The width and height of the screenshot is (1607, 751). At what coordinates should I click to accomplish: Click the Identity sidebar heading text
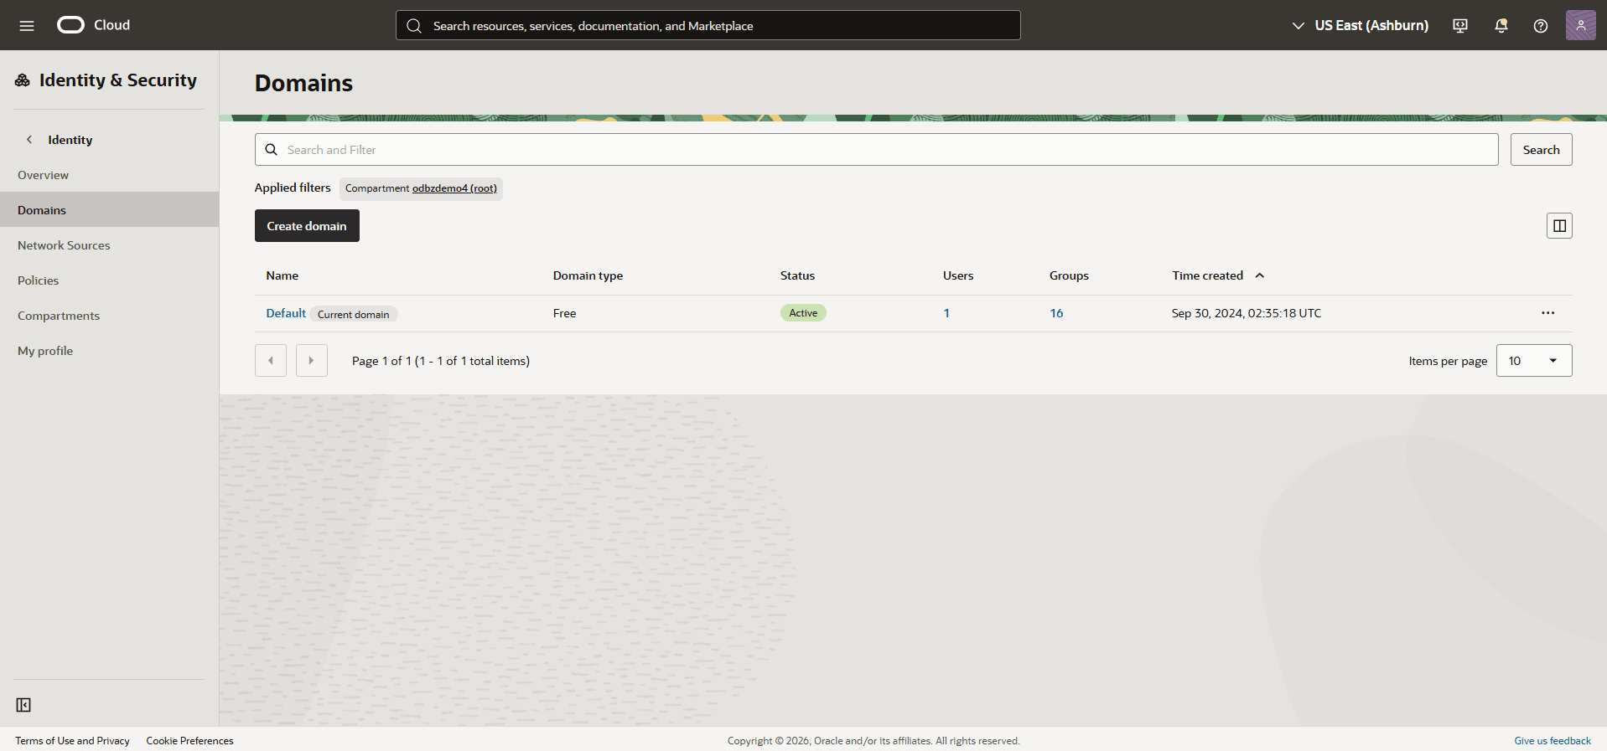pyautogui.click(x=70, y=140)
